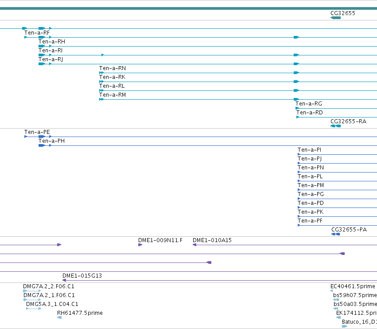Screen dimensions: 377x329
Task: Select the Ten-a-RL transcript label
Action: tap(112, 86)
